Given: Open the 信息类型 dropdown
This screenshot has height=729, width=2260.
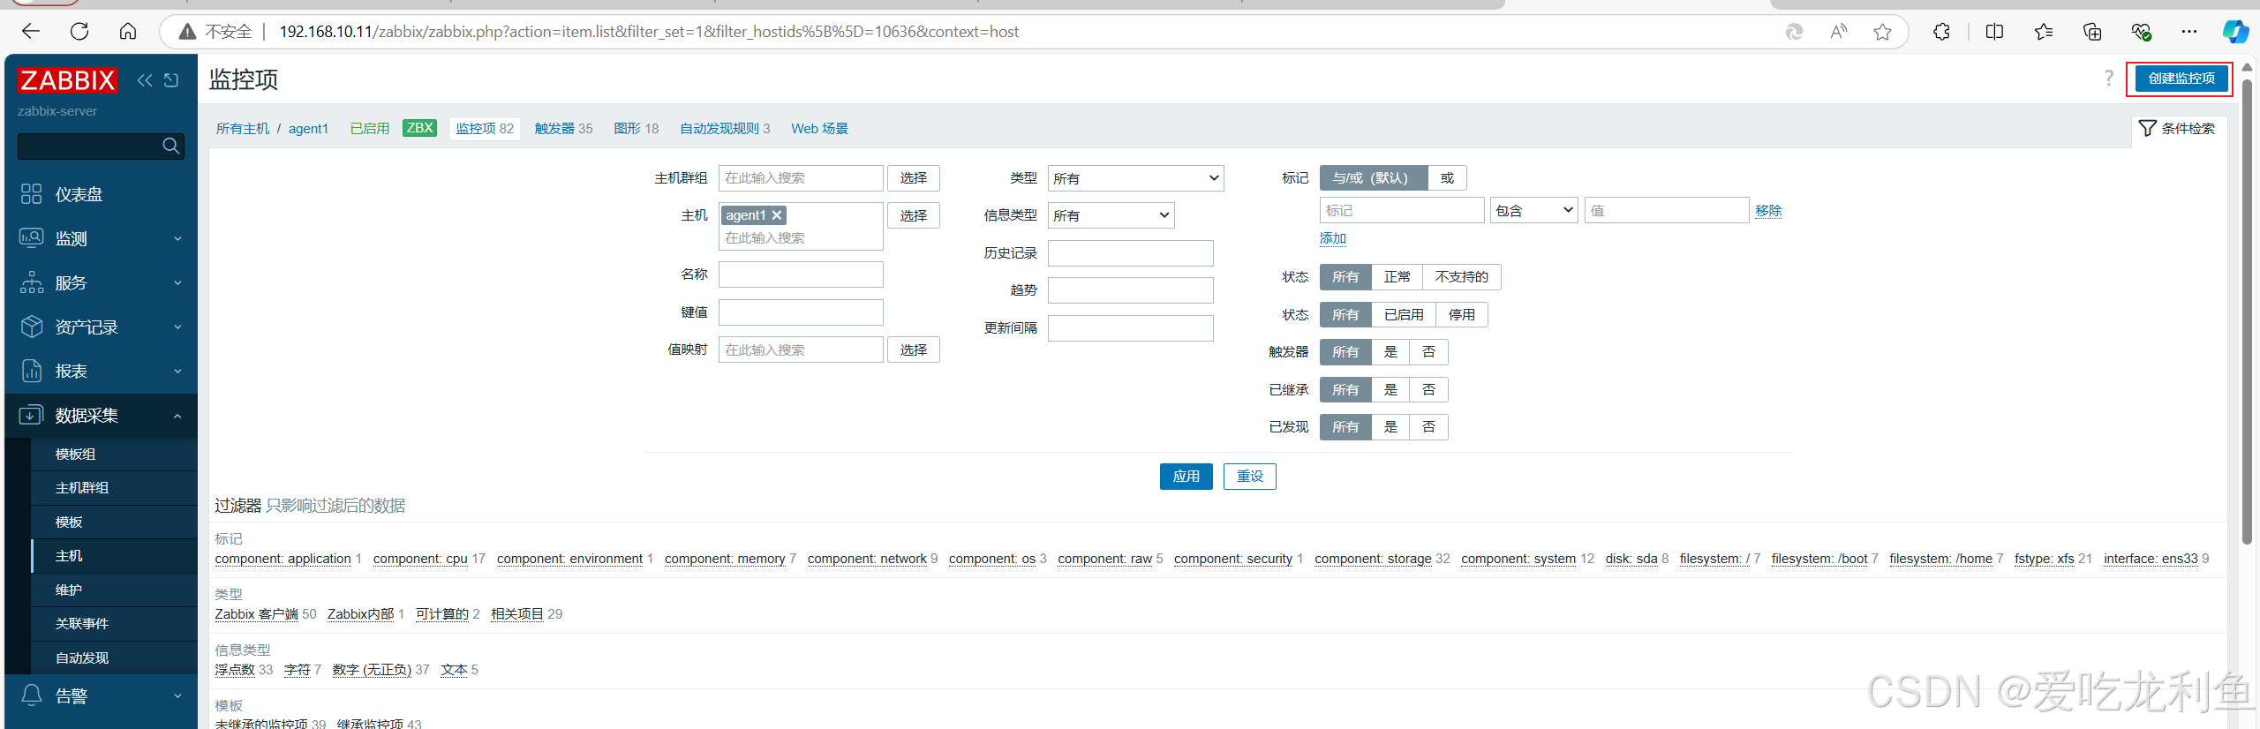Looking at the screenshot, I should coord(1111,215).
